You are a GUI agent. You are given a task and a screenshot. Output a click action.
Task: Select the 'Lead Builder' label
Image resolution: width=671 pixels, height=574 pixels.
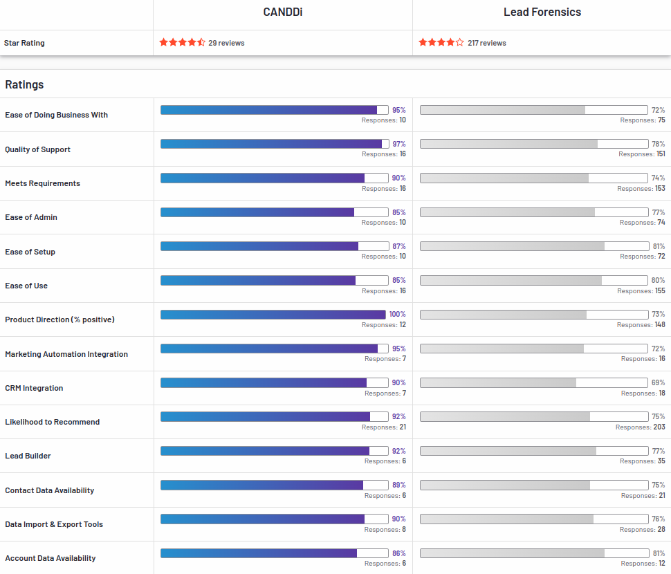pos(28,456)
